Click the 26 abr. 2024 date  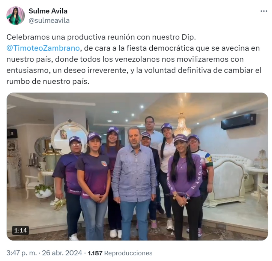[x=62, y=253]
